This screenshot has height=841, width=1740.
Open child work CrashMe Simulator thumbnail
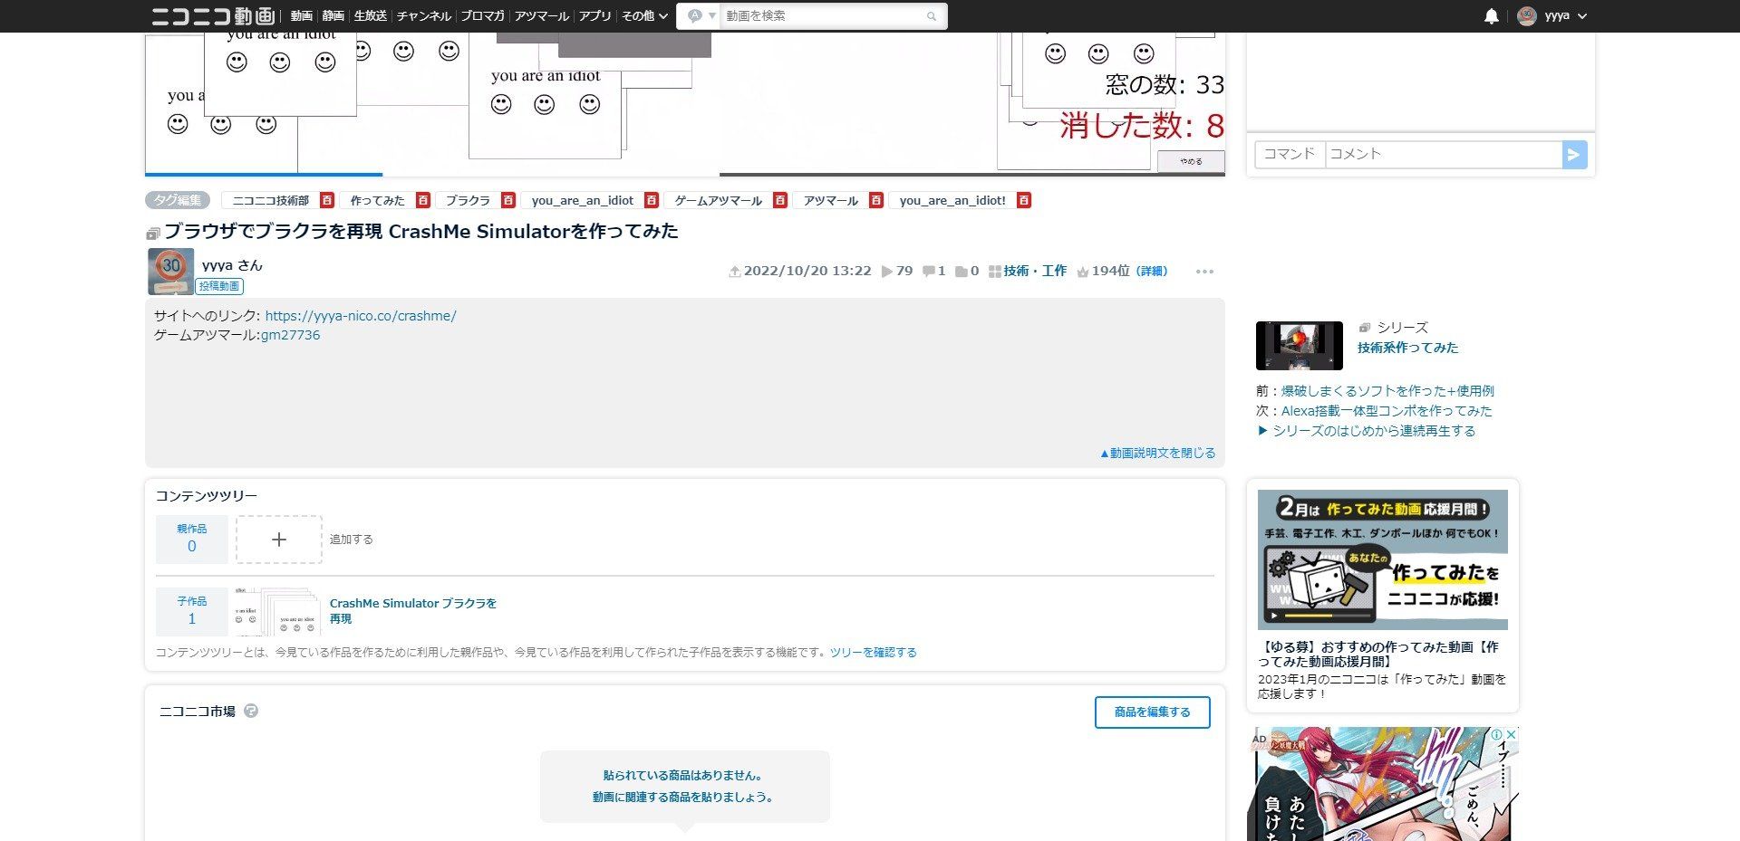tap(278, 611)
